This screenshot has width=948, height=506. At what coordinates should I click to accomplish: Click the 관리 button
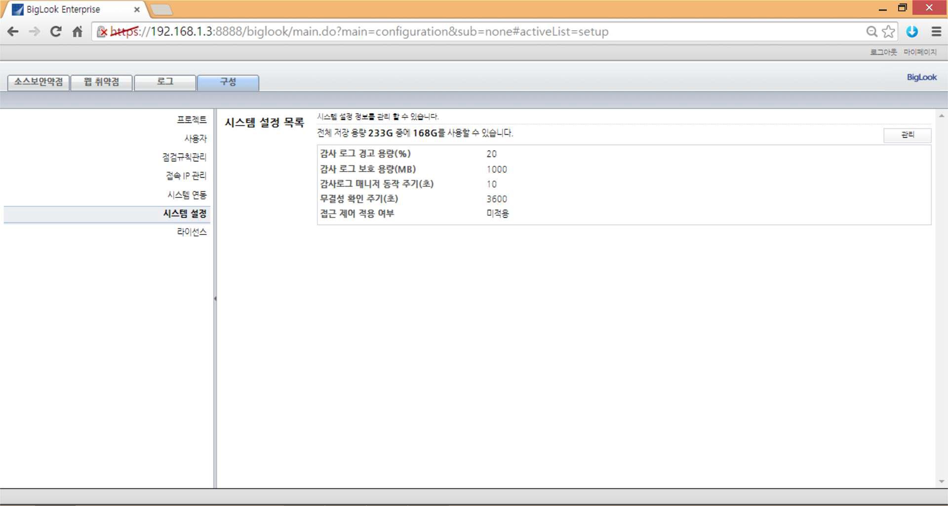tap(907, 135)
